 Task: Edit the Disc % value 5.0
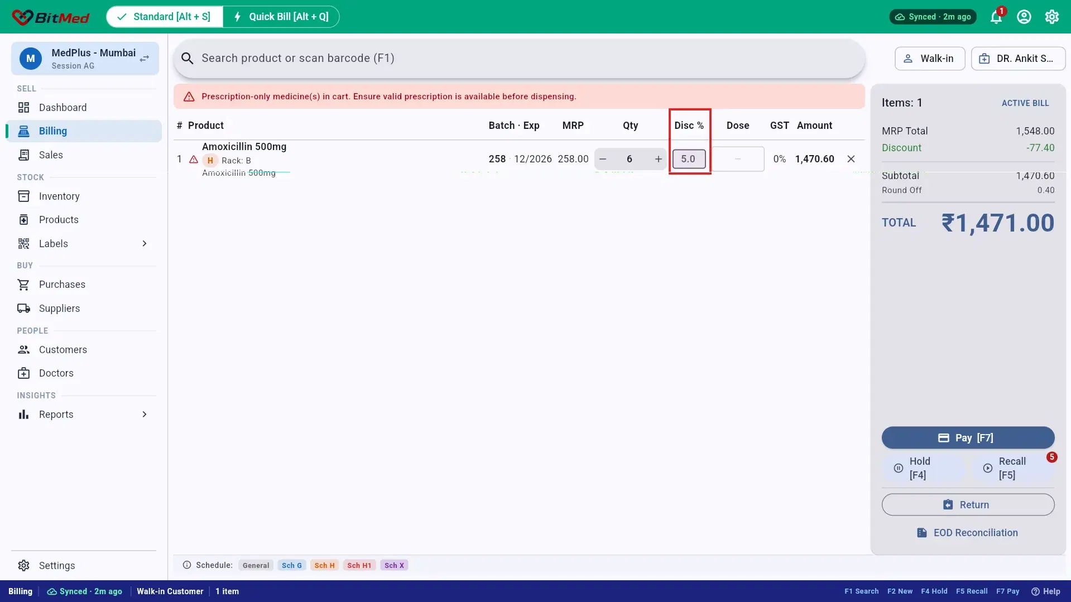point(689,159)
